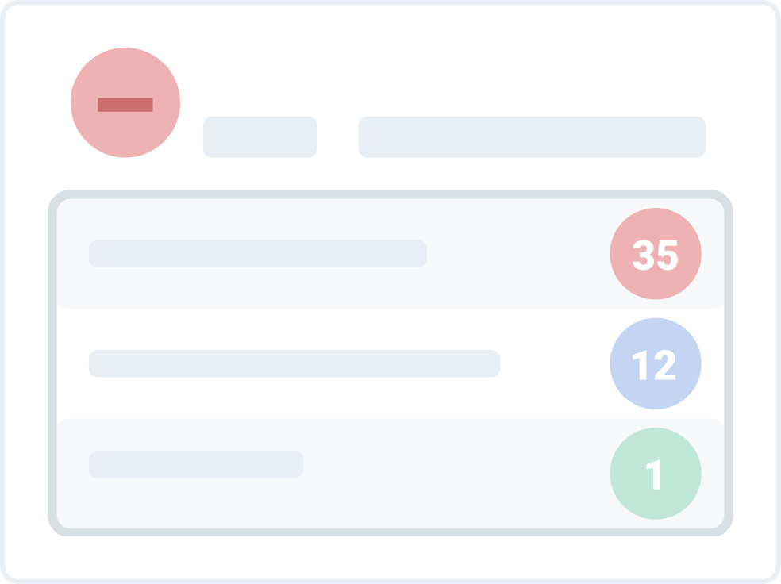Select the white number 35 label
This screenshot has width=781, height=584.
click(656, 255)
